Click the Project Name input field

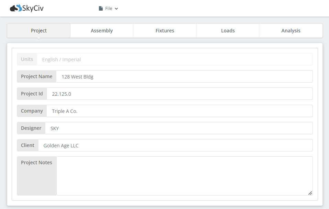tap(184, 77)
